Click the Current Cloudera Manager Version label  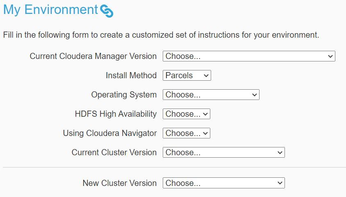93,56
